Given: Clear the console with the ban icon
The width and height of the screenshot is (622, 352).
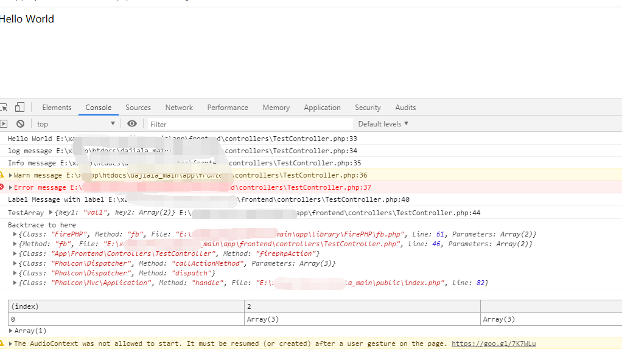Looking at the screenshot, I should pos(20,124).
